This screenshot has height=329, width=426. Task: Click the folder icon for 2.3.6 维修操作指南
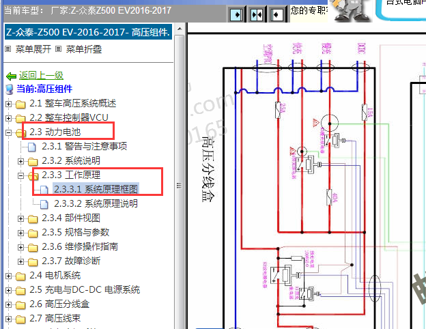coord(33,248)
